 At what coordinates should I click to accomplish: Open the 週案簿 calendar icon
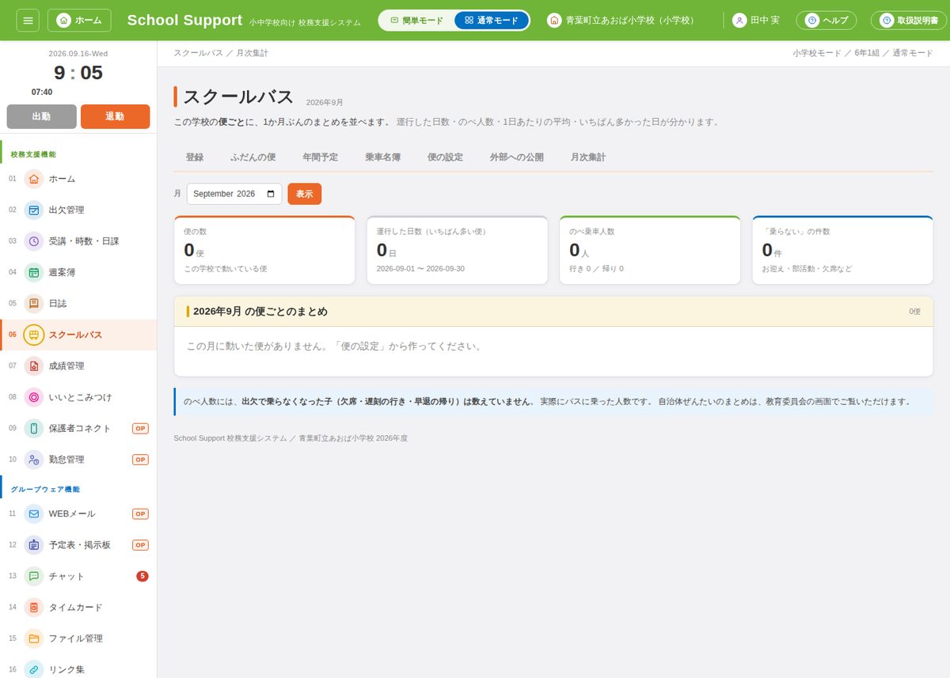pos(34,272)
